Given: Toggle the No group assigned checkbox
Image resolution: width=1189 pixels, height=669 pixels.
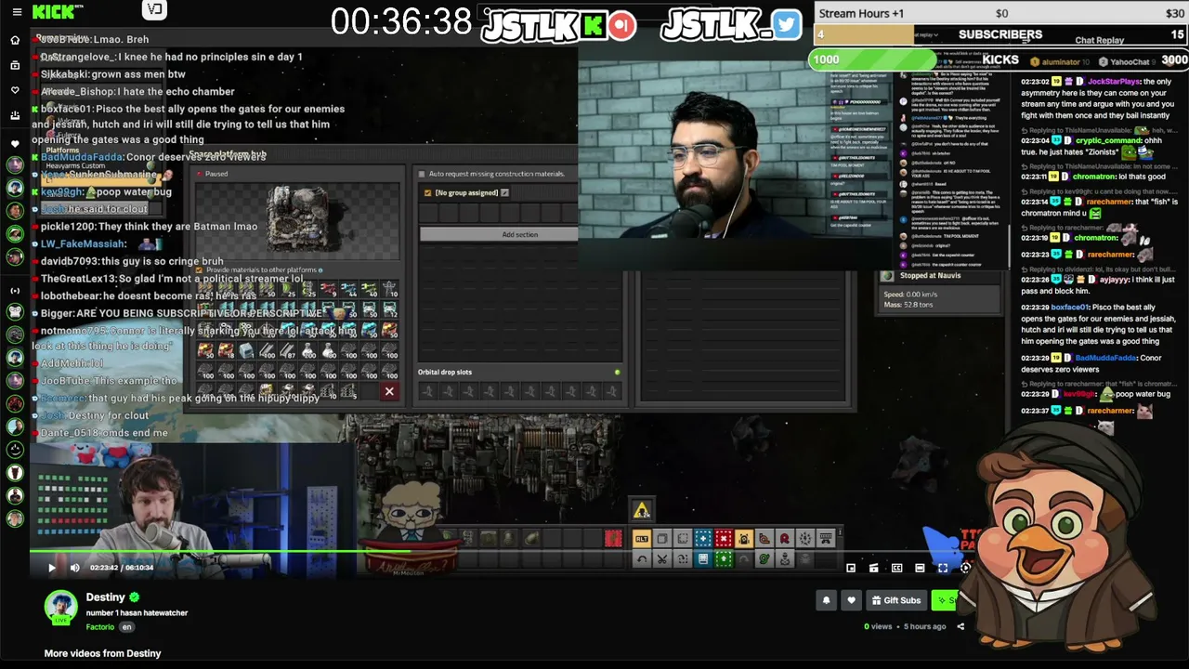Looking at the screenshot, I should (x=427, y=192).
